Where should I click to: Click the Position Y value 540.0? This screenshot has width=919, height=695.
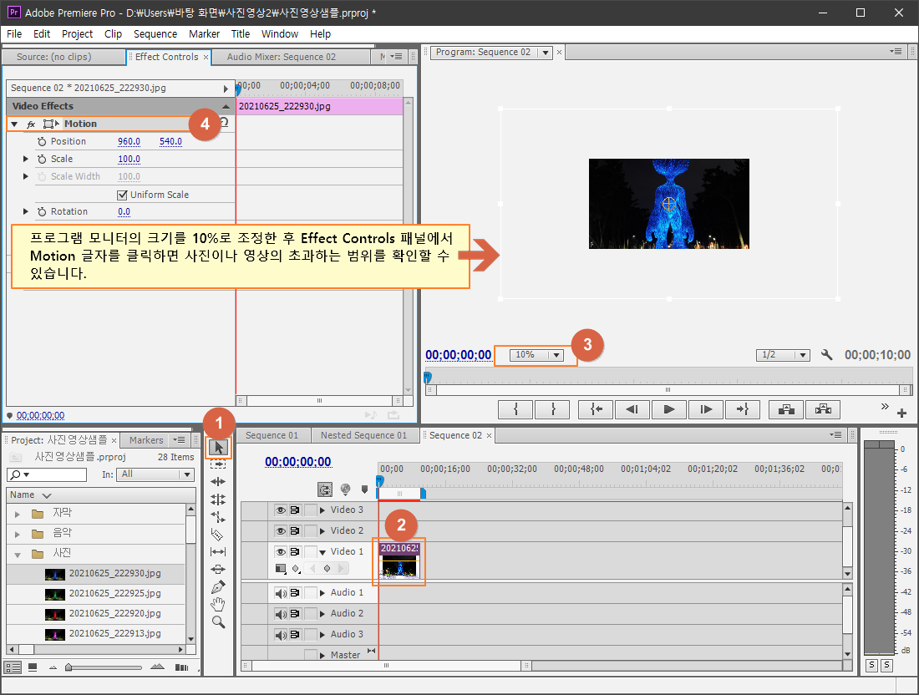(x=170, y=141)
